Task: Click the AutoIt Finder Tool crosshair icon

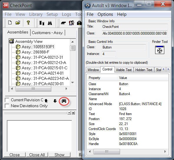Action: (160, 50)
